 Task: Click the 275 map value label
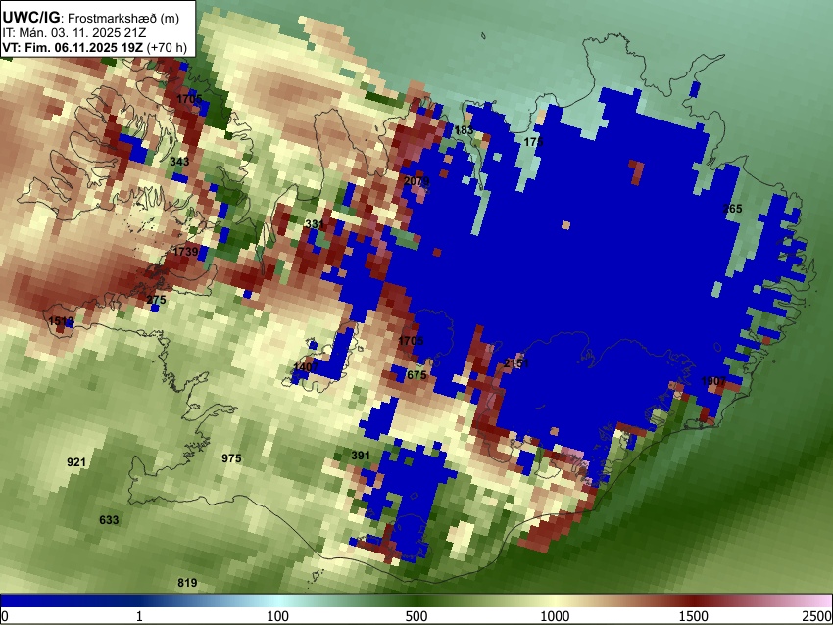[x=156, y=300]
